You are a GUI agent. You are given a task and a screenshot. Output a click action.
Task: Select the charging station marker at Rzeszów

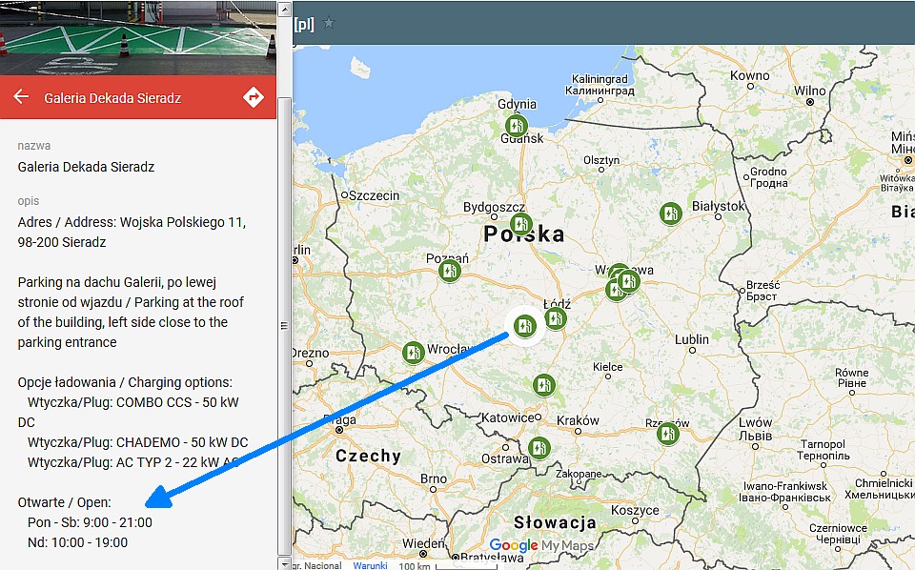[x=667, y=434]
